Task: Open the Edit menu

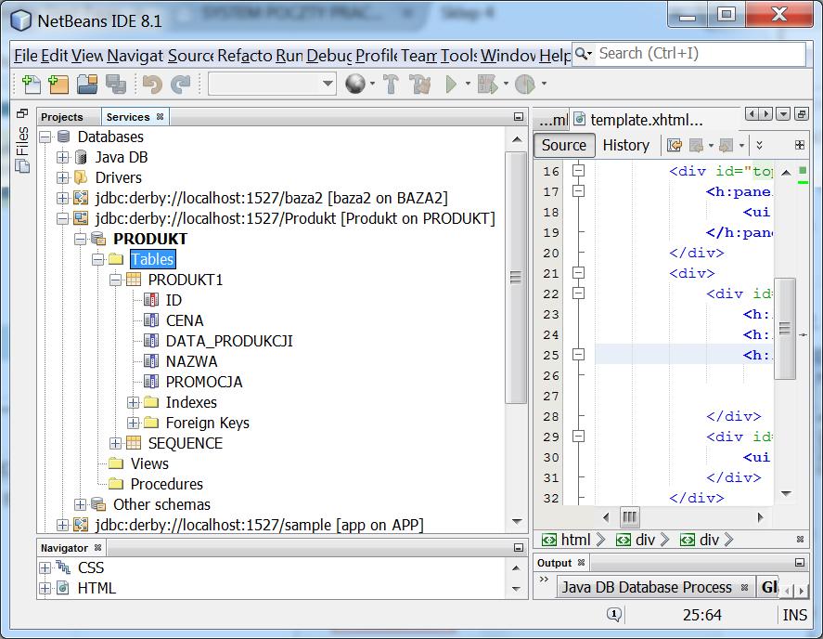Action: 54,55
